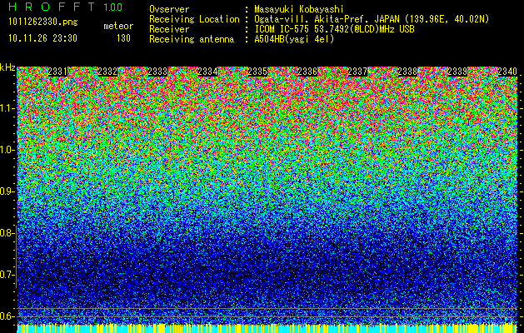Click the 1.1 frequency axis label
Viewport: 524px width, 333px height.
tap(7, 108)
